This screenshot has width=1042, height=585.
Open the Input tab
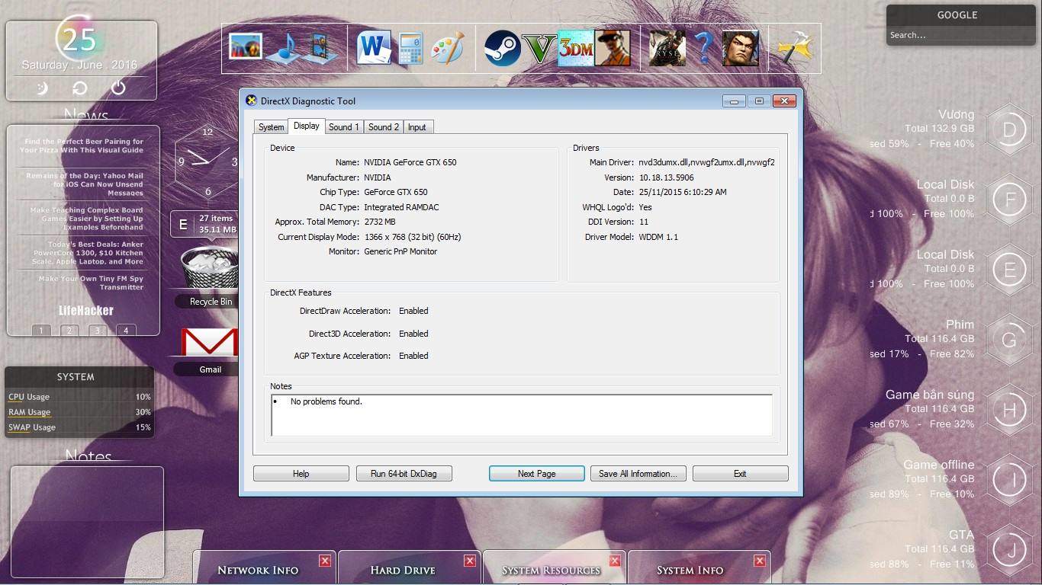pyautogui.click(x=416, y=127)
